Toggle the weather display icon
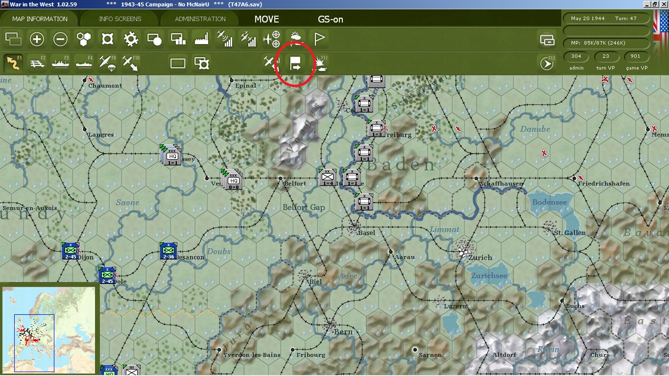The image size is (669, 376). click(295, 39)
